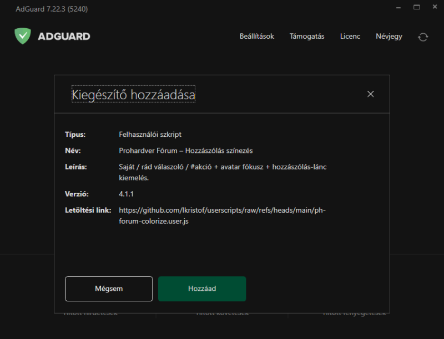Click the Leírás: label
The image size is (444, 339).
pyautogui.click(x=76, y=167)
